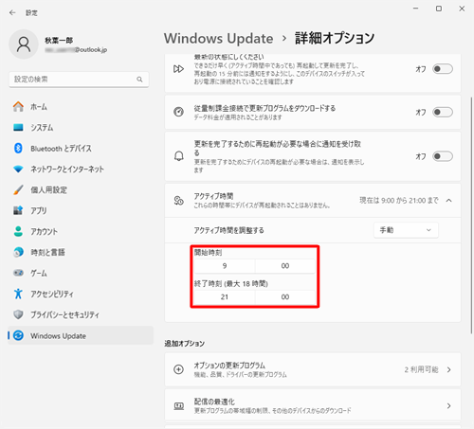Click the Windows Update sync icon
The image size is (474, 429).
coord(19,335)
